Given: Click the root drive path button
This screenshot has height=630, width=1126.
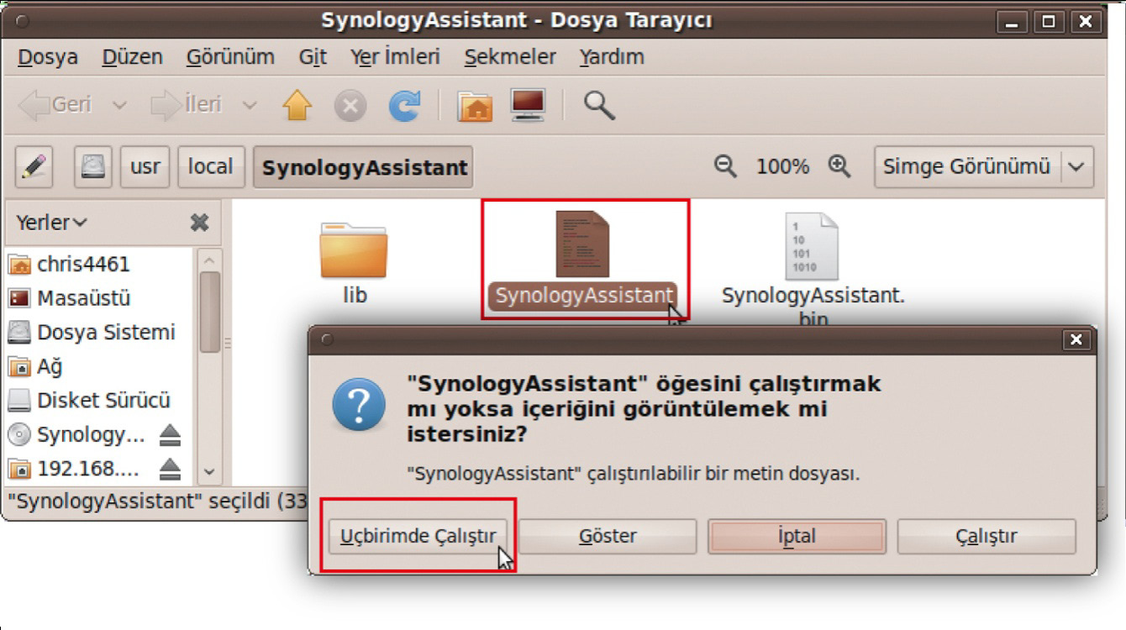Looking at the screenshot, I should pos(92,166).
